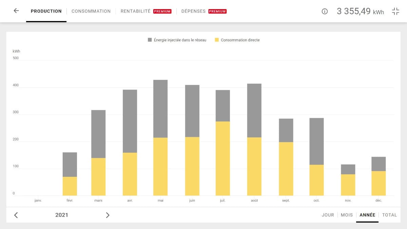407x229 pixels.
Task: Go to previous year with left chevron
Action: coord(16,215)
